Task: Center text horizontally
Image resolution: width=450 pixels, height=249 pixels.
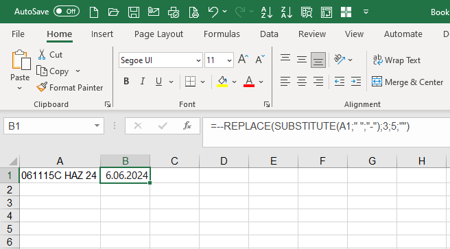Action: click(302, 82)
